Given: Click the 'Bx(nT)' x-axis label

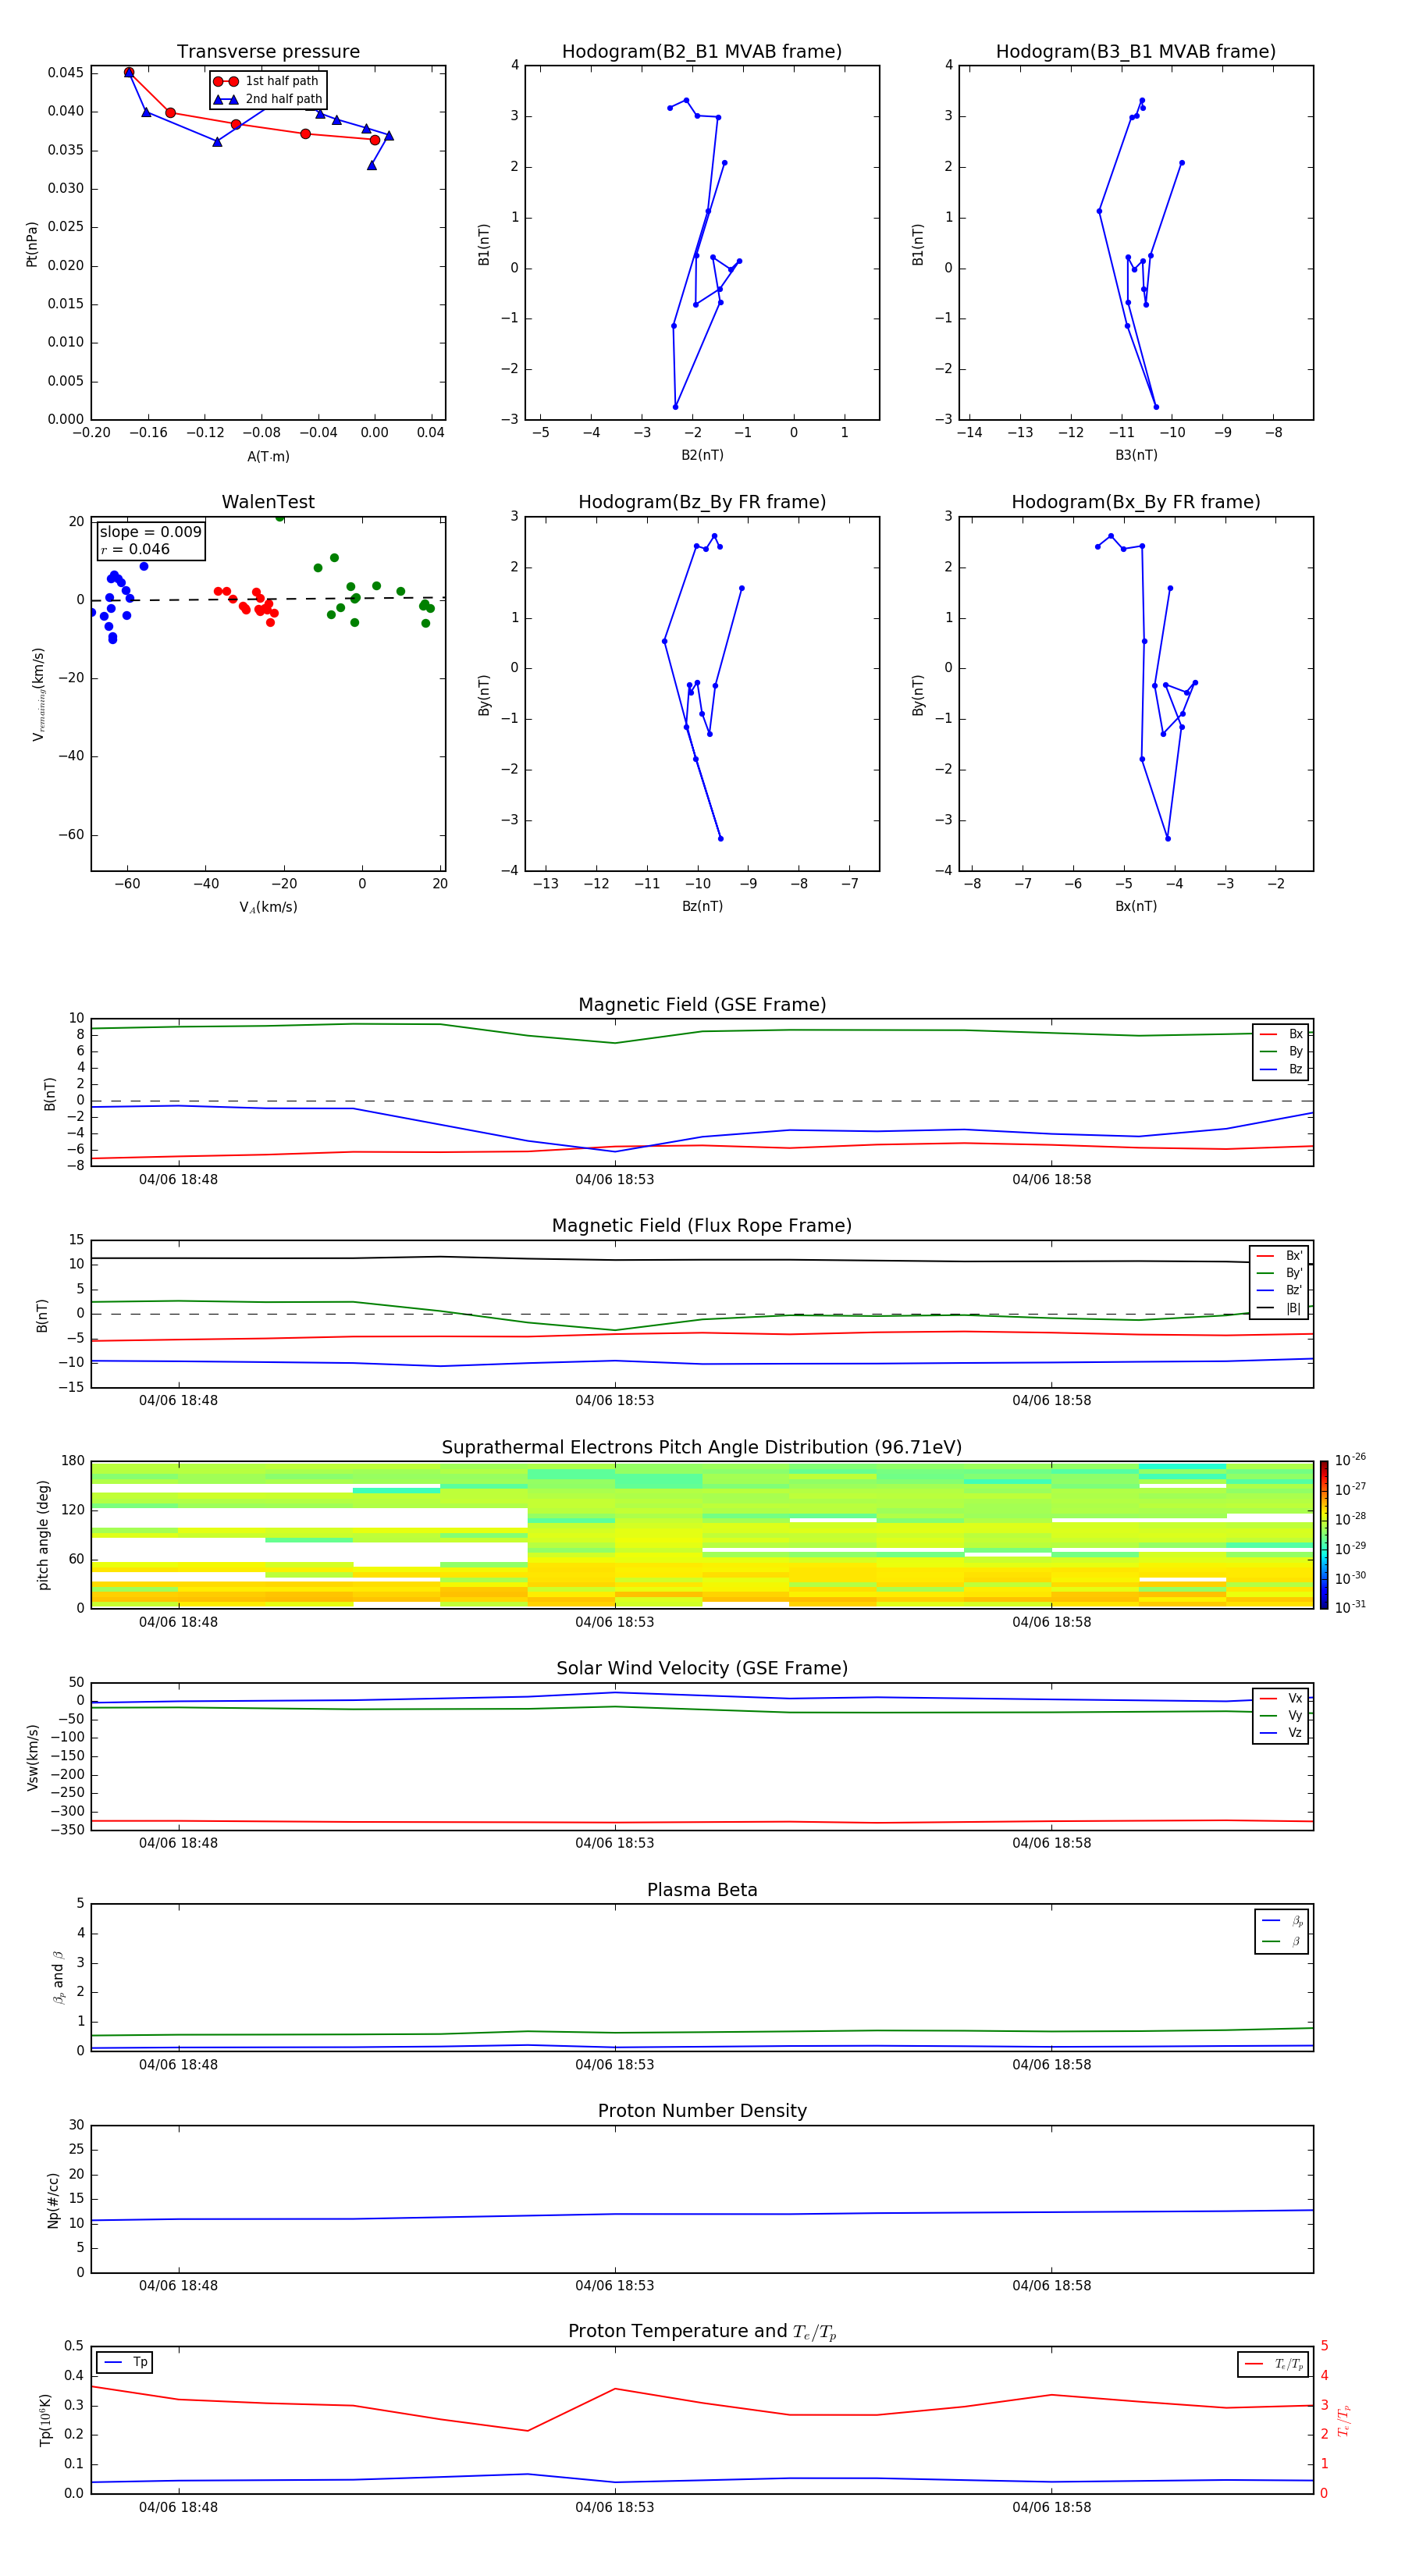Looking at the screenshot, I should pyautogui.click(x=1136, y=906).
